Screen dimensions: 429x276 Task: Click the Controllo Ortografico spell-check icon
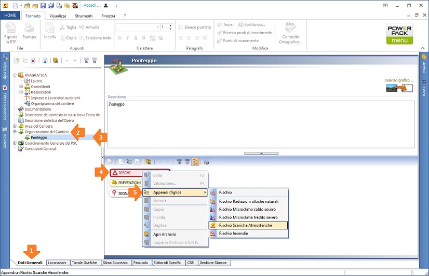tap(290, 30)
